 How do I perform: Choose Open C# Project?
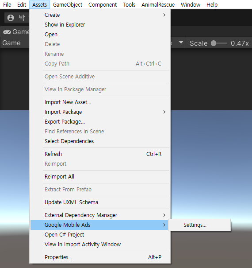[x=100, y=235]
